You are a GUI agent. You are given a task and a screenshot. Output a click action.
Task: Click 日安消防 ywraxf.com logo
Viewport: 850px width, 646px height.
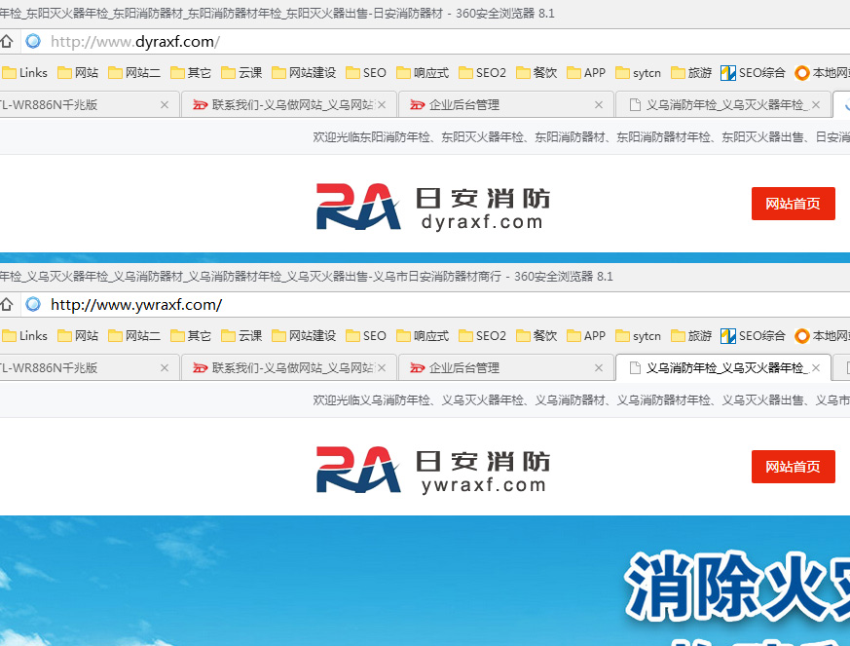click(x=433, y=471)
